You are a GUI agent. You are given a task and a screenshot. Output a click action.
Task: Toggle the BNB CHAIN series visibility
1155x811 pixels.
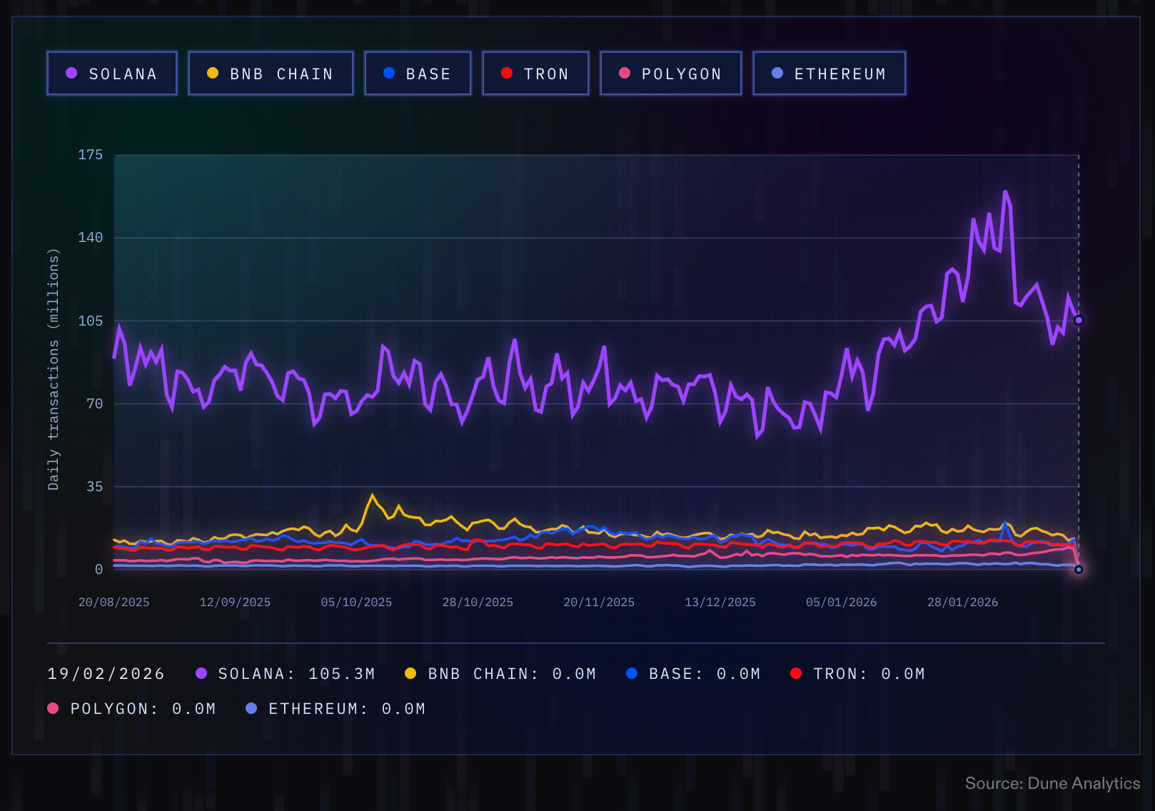click(x=270, y=73)
